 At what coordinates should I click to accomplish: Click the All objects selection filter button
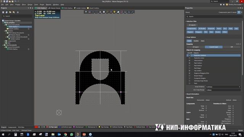(x=192, y=25)
